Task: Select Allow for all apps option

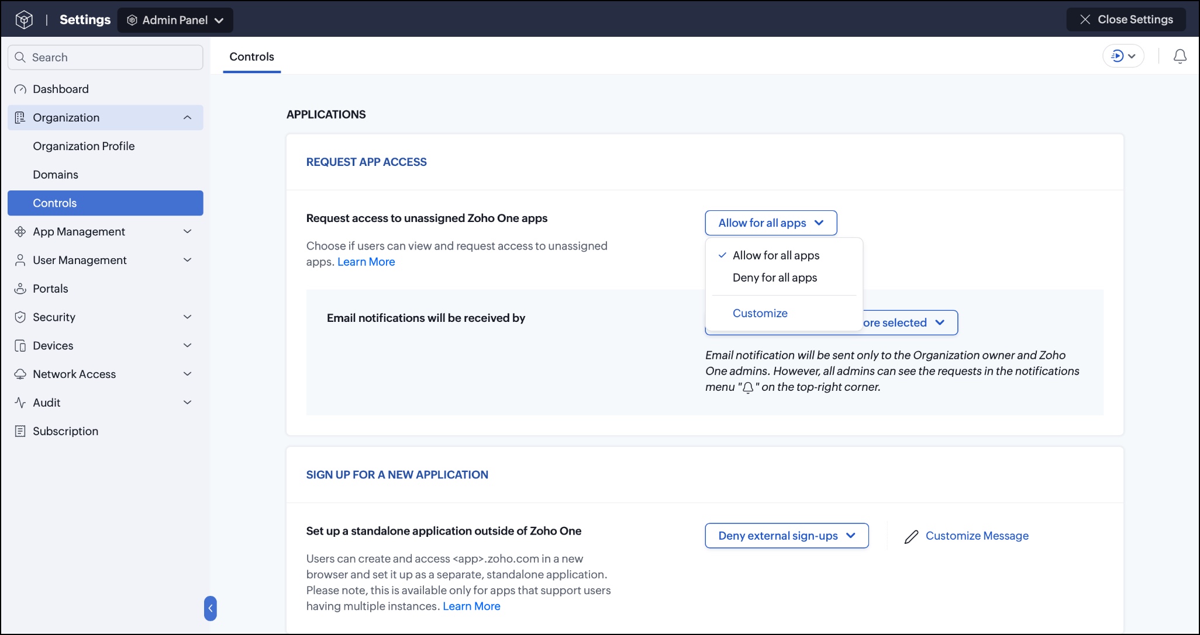Action: [776, 255]
